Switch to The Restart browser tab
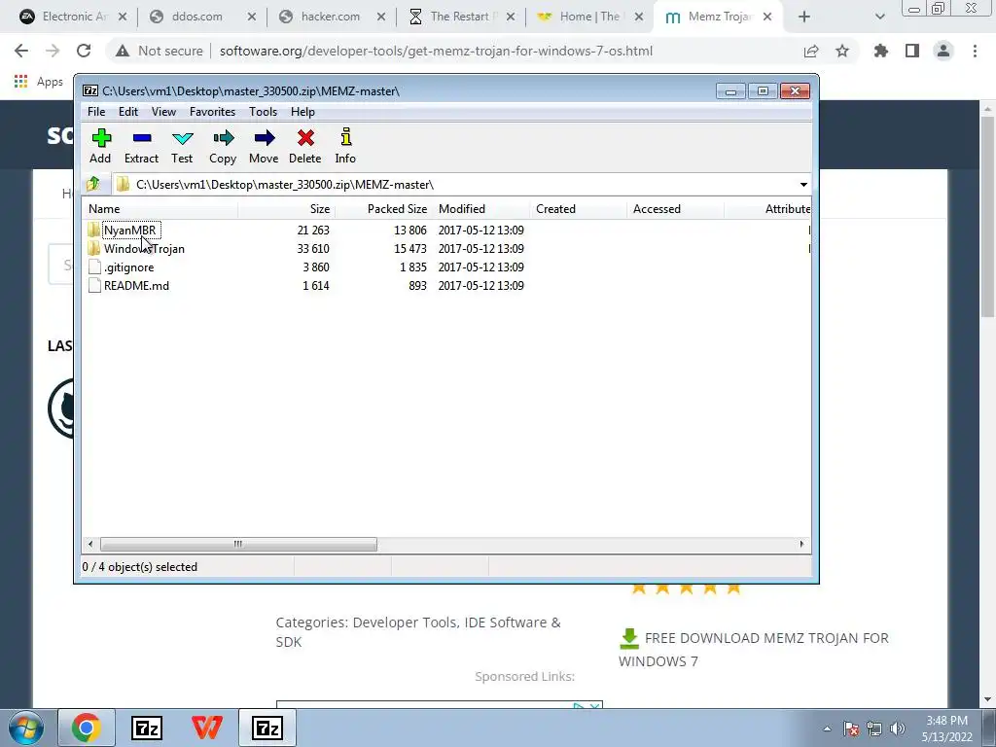This screenshot has width=996, height=747. 460,17
